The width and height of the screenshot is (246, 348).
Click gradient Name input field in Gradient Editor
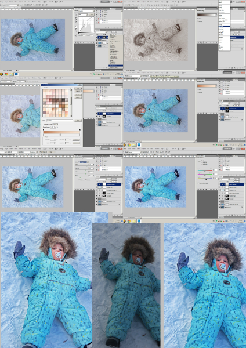(x=60, y=121)
